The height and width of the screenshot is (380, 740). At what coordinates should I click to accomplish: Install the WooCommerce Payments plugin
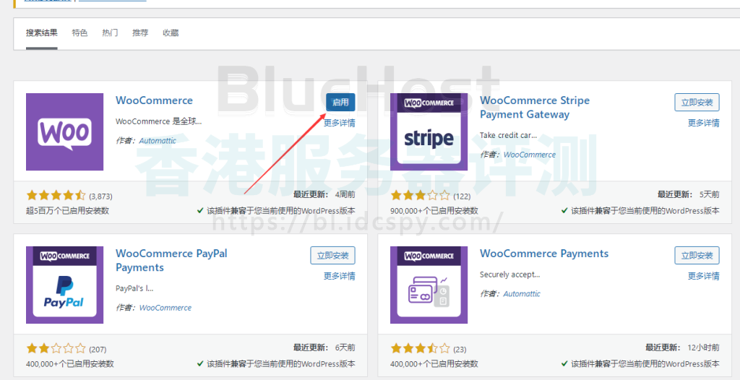point(697,255)
